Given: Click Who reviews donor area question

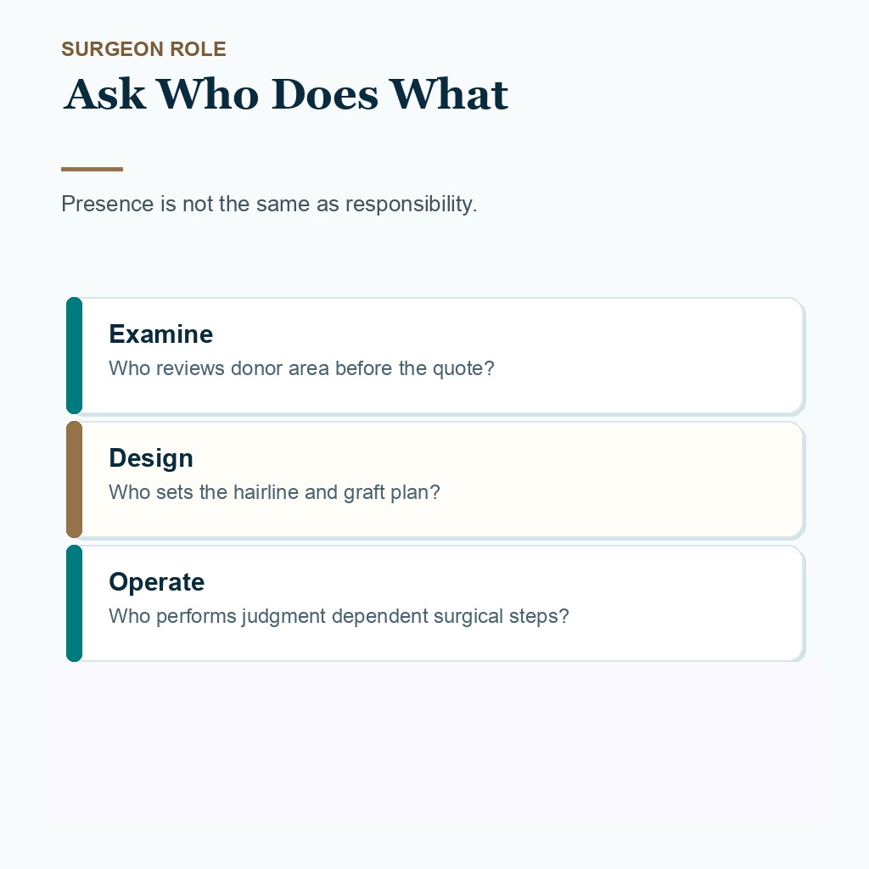Looking at the screenshot, I should [x=301, y=368].
